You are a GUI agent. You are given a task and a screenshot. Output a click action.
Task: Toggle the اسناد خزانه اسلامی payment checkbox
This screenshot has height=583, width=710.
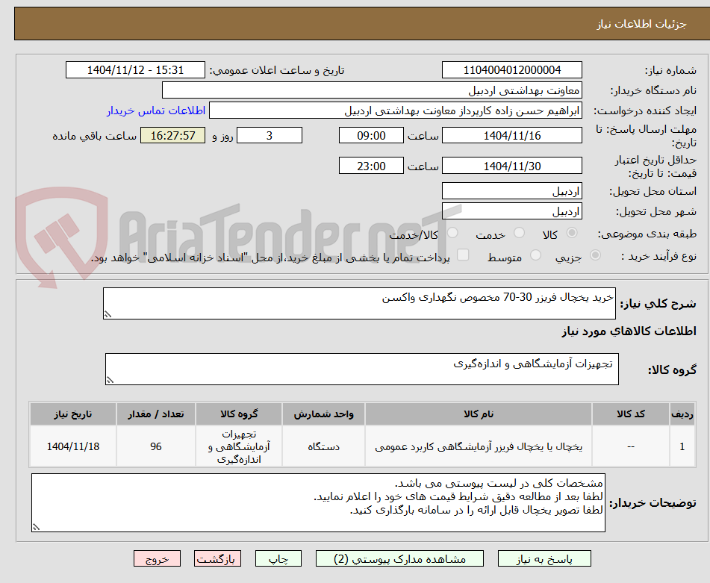click(463, 255)
